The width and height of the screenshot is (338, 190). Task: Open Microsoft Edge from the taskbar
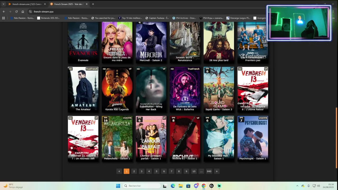point(173,186)
